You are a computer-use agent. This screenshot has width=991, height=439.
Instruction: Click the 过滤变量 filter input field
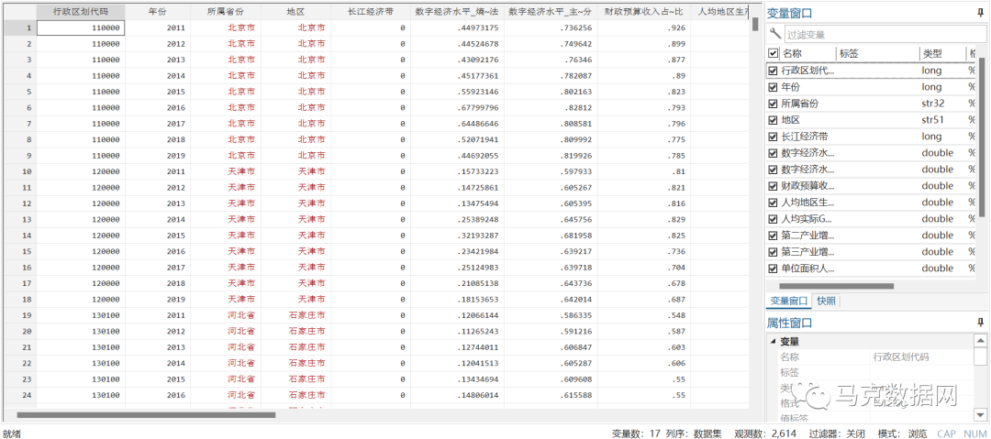(x=884, y=35)
